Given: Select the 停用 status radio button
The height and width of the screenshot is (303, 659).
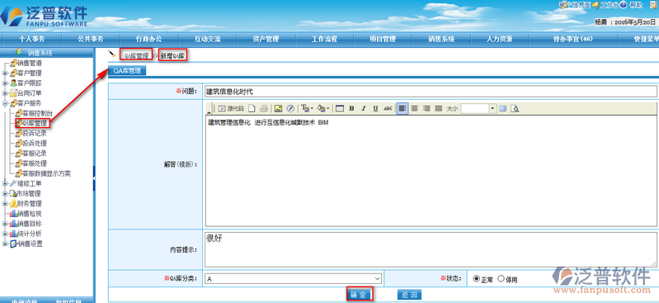Looking at the screenshot, I should [x=501, y=278].
